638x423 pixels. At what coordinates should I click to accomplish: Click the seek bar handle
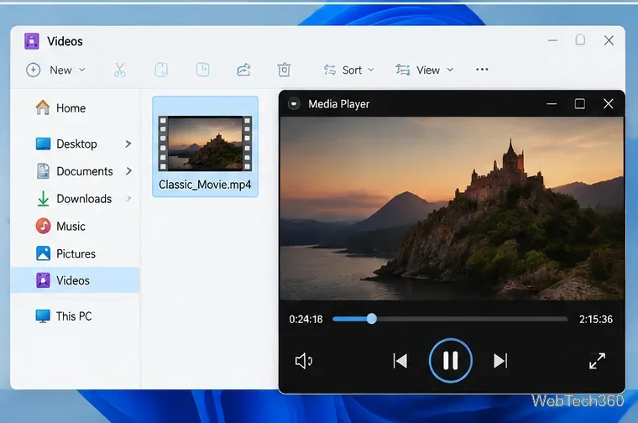pyautogui.click(x=372, y=319)
